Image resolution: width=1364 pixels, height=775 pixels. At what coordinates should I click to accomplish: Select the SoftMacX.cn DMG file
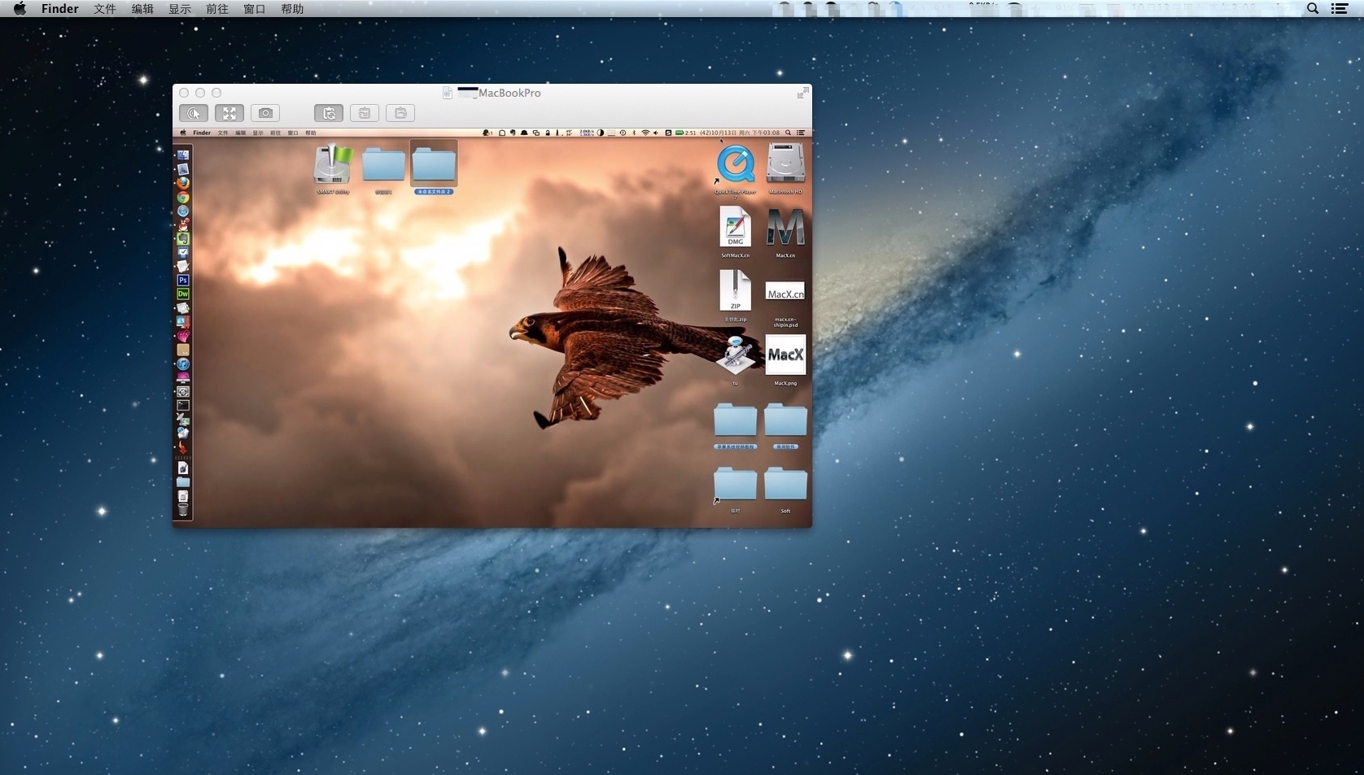(735, 228)
